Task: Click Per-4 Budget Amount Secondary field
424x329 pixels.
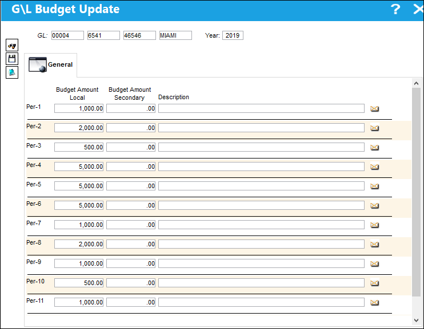Action: [x=131, y=167]
